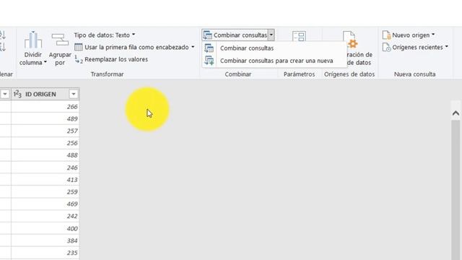Select cell with value 384
Viewport: 462px width, 260px height.
tap(45, 240)
